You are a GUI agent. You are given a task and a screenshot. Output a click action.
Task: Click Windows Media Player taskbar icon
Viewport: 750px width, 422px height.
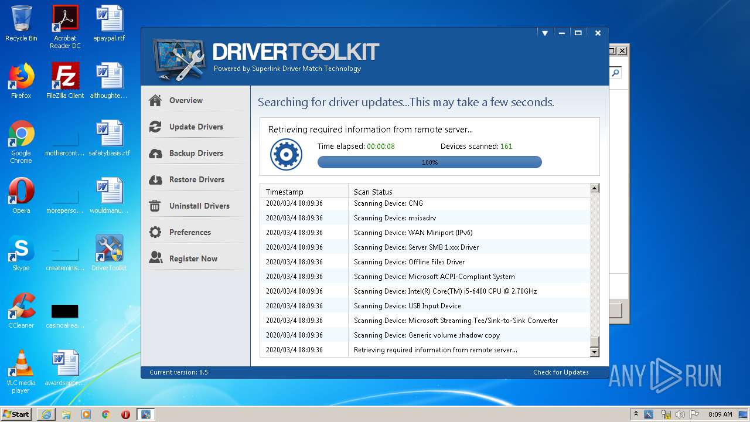(x=86, y=414)
